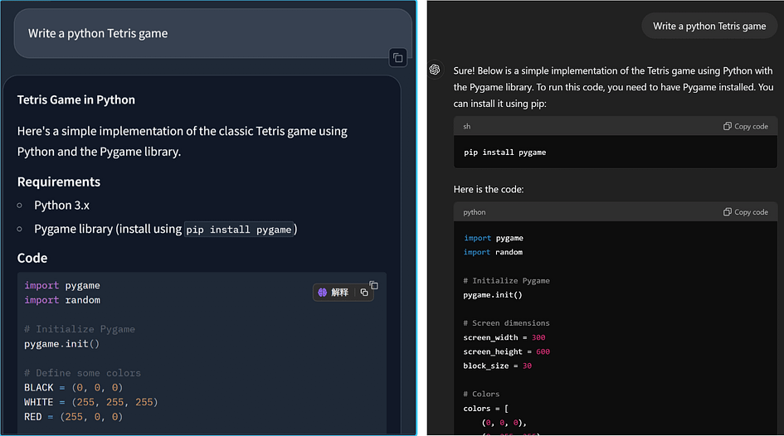Click inline code 'pip install pygame' in Requirements
Image resolution: width=784 pixels, height=436 pixels.
point(239,230)
